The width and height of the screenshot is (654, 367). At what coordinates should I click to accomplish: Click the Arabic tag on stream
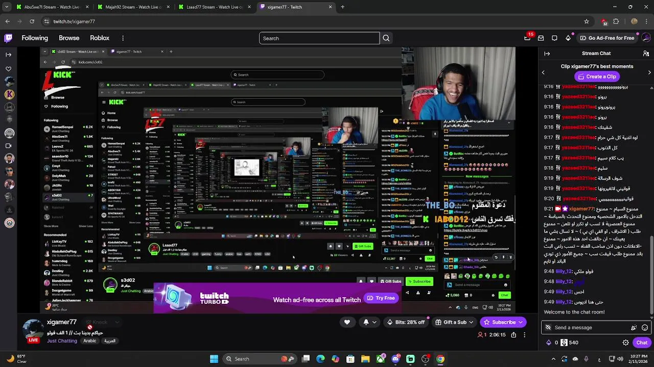89,341
